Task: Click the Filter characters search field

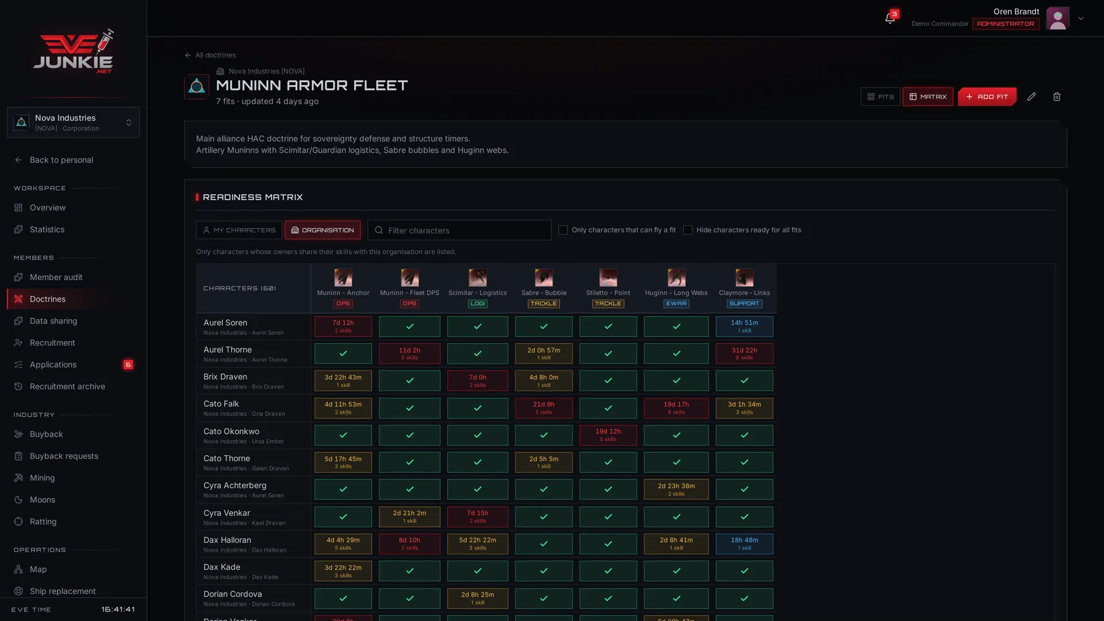Action: (x=459, y=230)
